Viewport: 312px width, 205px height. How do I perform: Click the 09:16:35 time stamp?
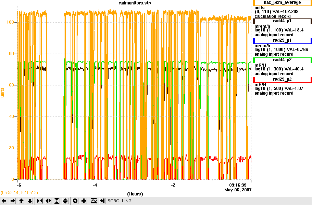[238, 185]
